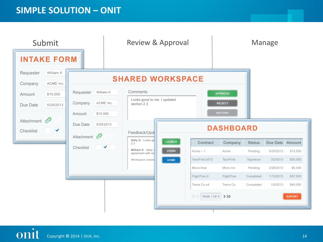Sort by Status column header
Viewport: 323px width, 242px height.
pos(254,143)
